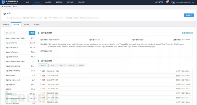Open 系统管理 in top navigation

81,2
